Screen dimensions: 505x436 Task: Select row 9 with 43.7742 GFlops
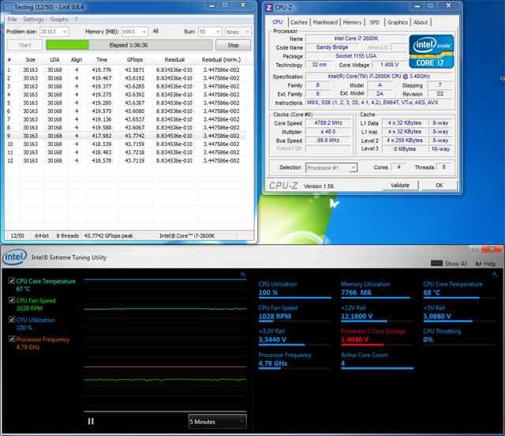point(125,136)
